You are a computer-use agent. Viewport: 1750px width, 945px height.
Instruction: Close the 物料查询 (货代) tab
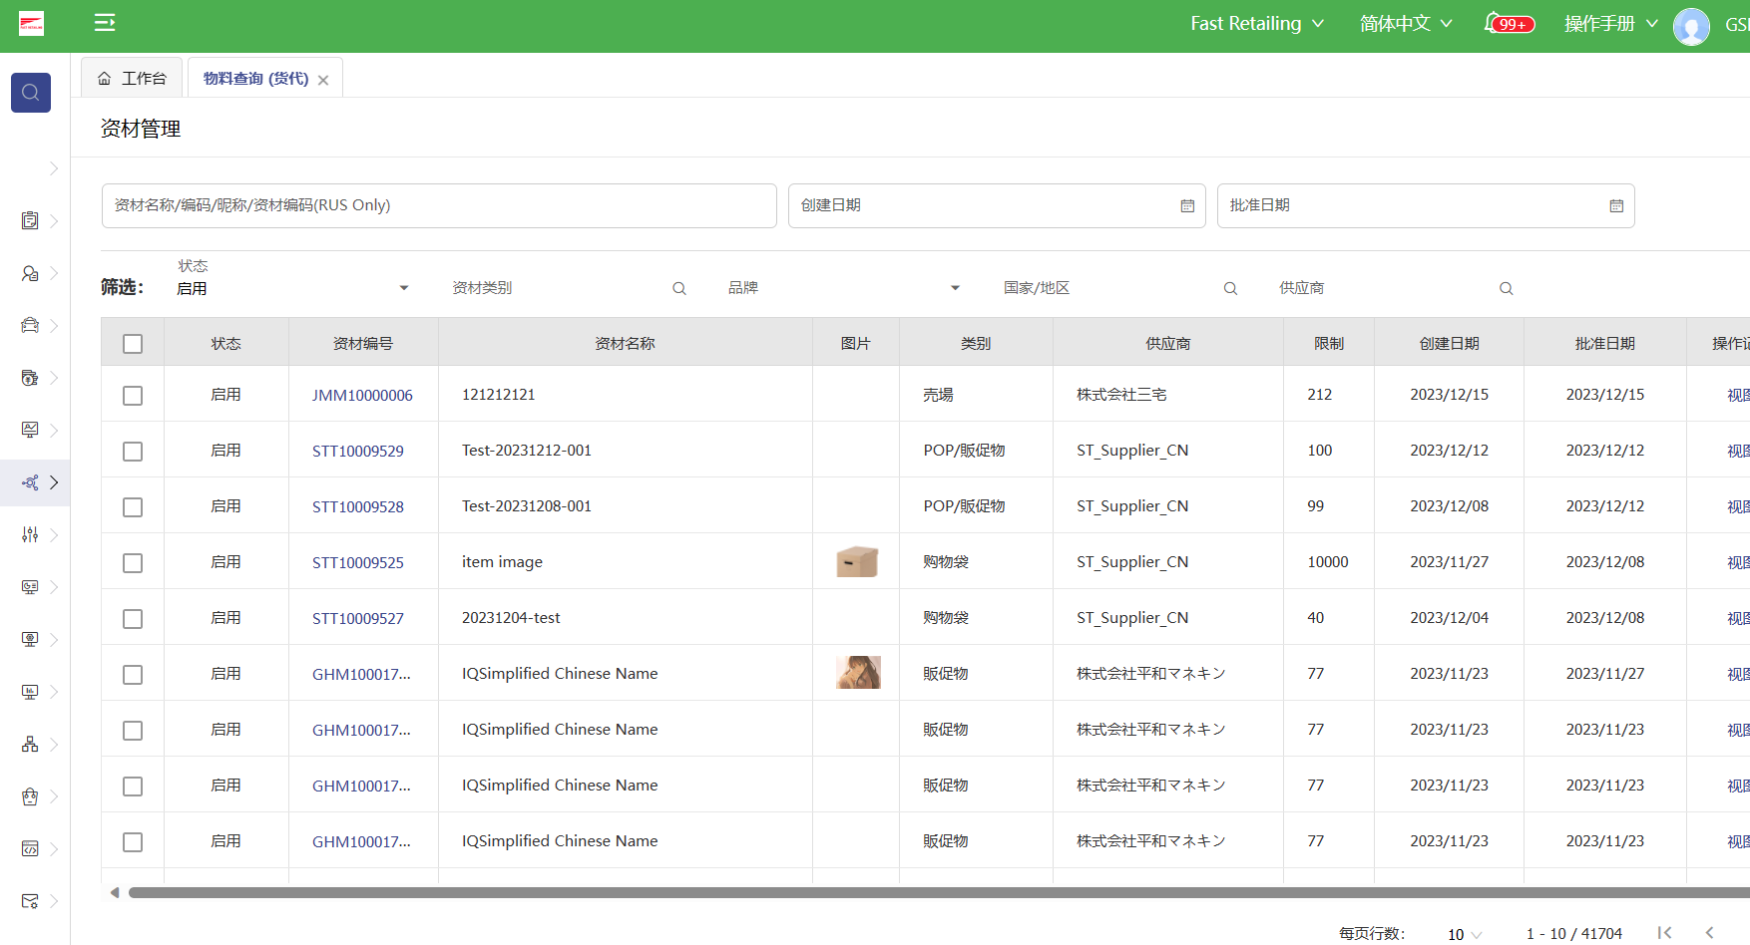pos(323,80)
